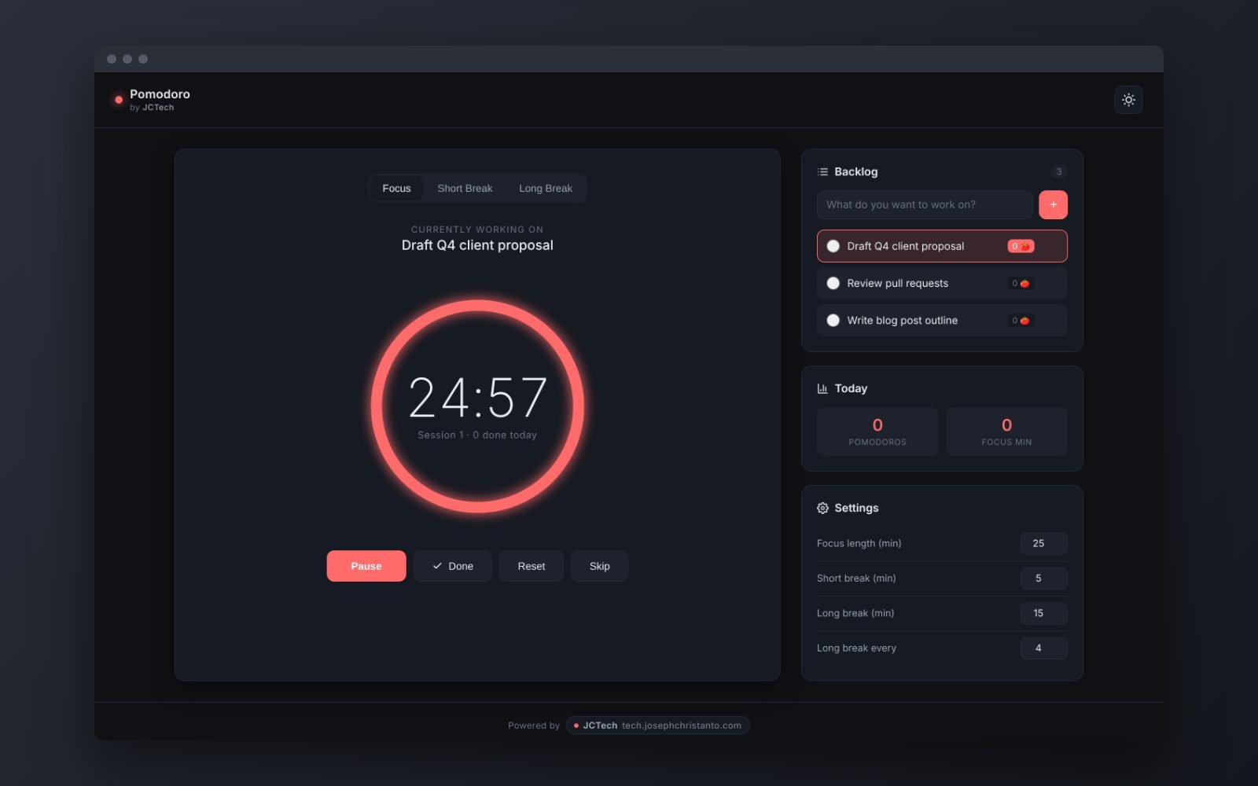Click the 'Focus length (min)' label
This screenshot has height=786, width=1258.
pos(859,543)
